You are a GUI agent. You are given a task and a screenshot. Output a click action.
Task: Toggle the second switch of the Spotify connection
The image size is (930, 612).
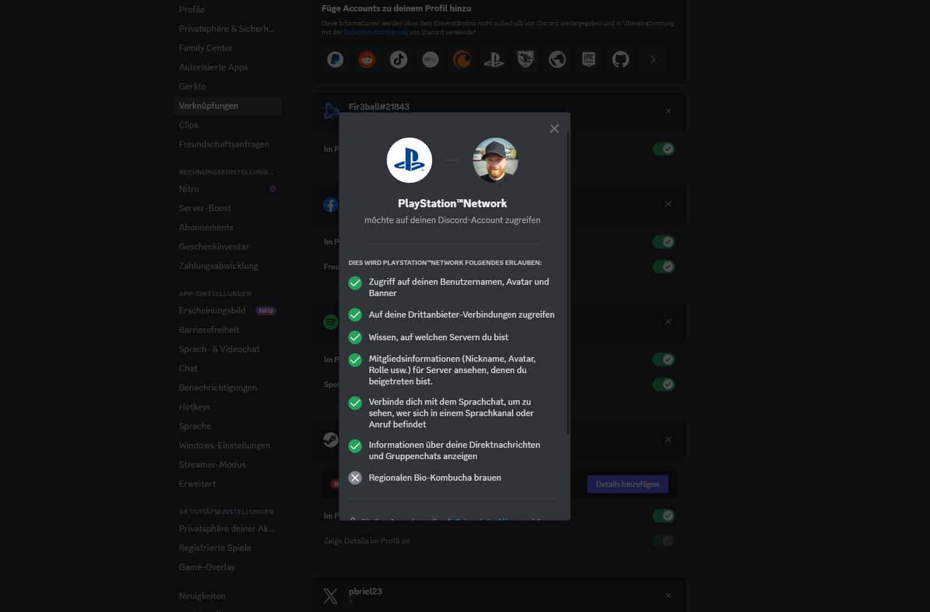[x=663, y=384]
